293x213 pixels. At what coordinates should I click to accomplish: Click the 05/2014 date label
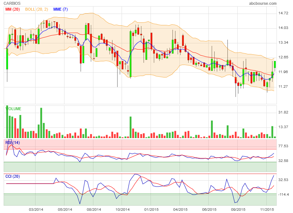(65, 209)
